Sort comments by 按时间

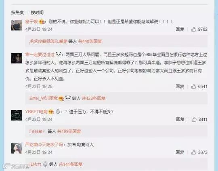pos(37,13)
